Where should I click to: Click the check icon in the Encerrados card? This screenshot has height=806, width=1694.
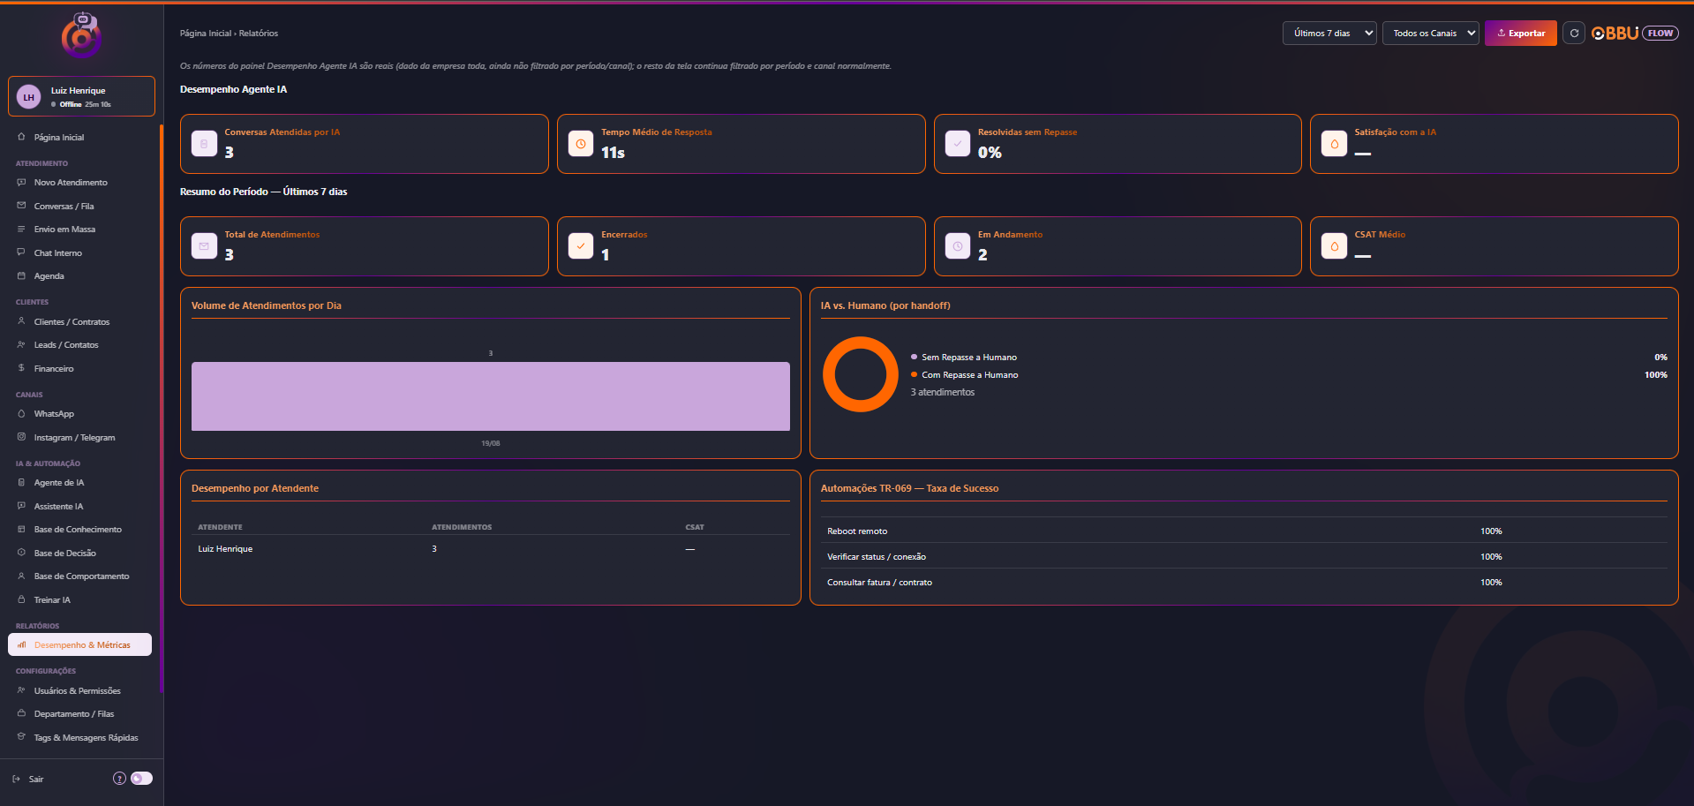coord(581,246)
